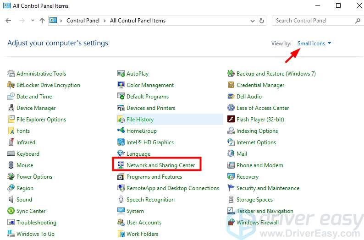
Task: Open Programs and Features link
Action: click(x=154, y=177)
